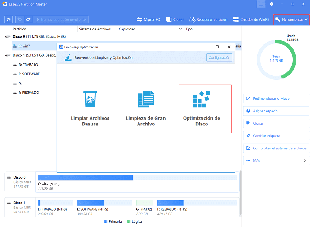Click the Comprobar sistema check icon

click(248, 148)
